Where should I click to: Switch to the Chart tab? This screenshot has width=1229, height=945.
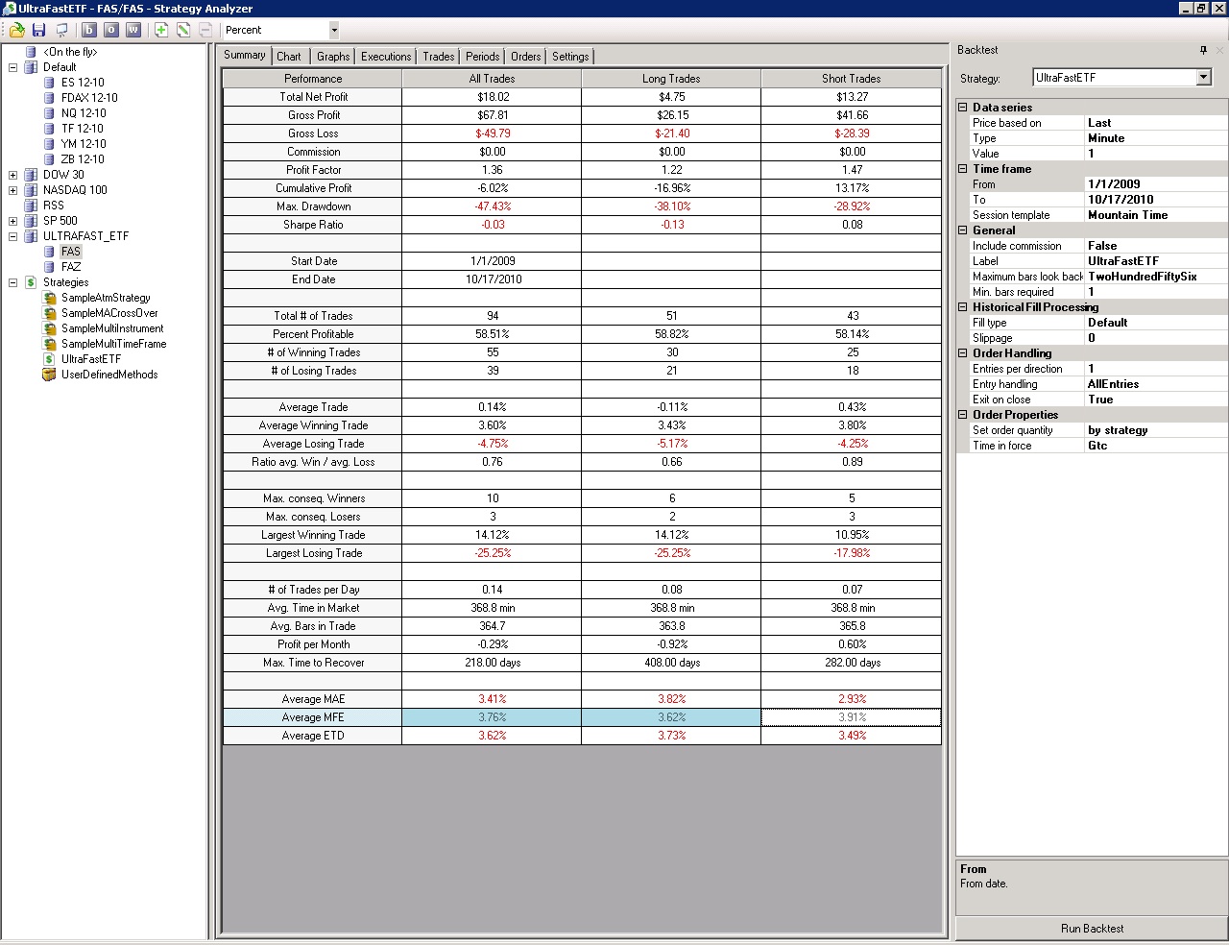click(289, 57)
